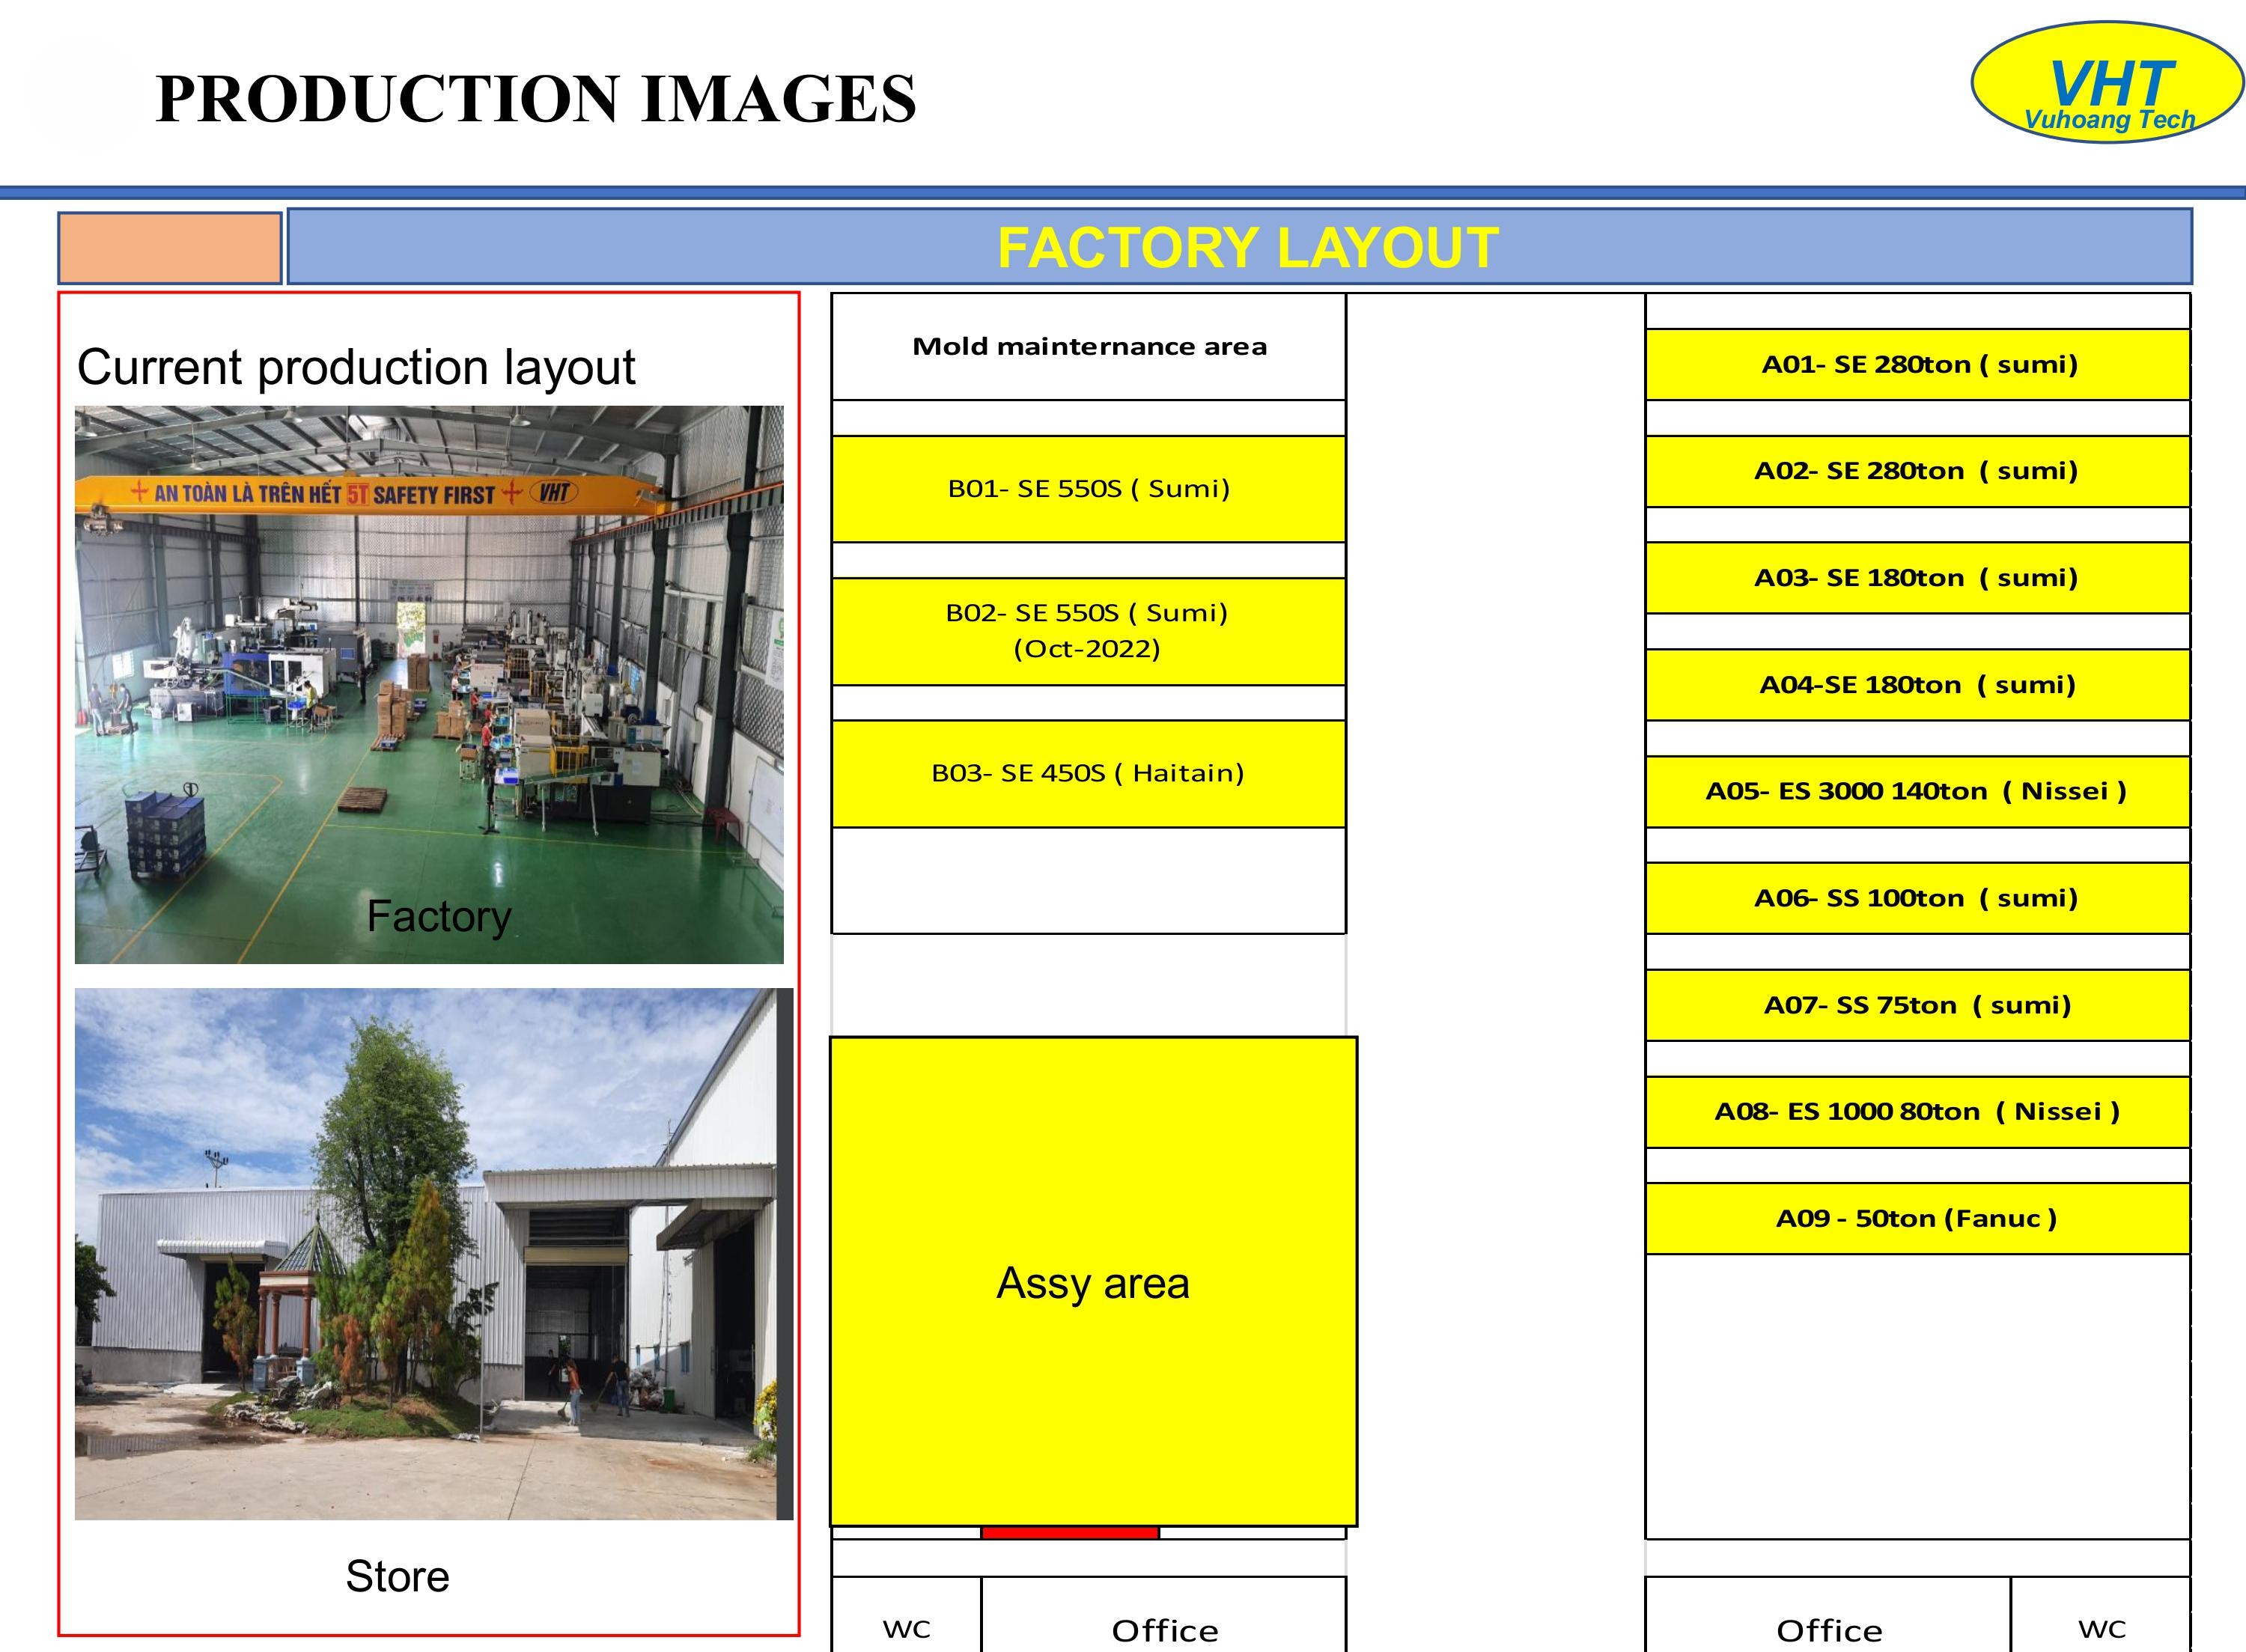The width and height of the screenshot is (2246, 1652).
Task: Click machine A01- SE 280ton (sumi)
Action: [1917, 364]
